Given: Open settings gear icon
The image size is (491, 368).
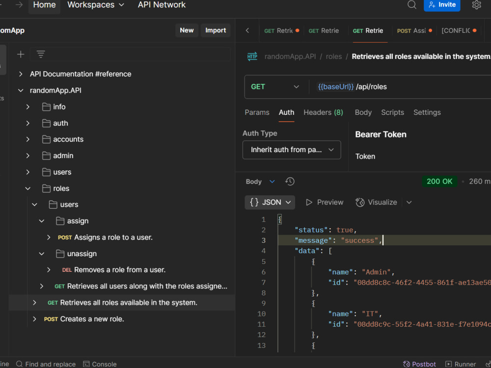Looking at the screenshot, I should [x=476, y=5].
